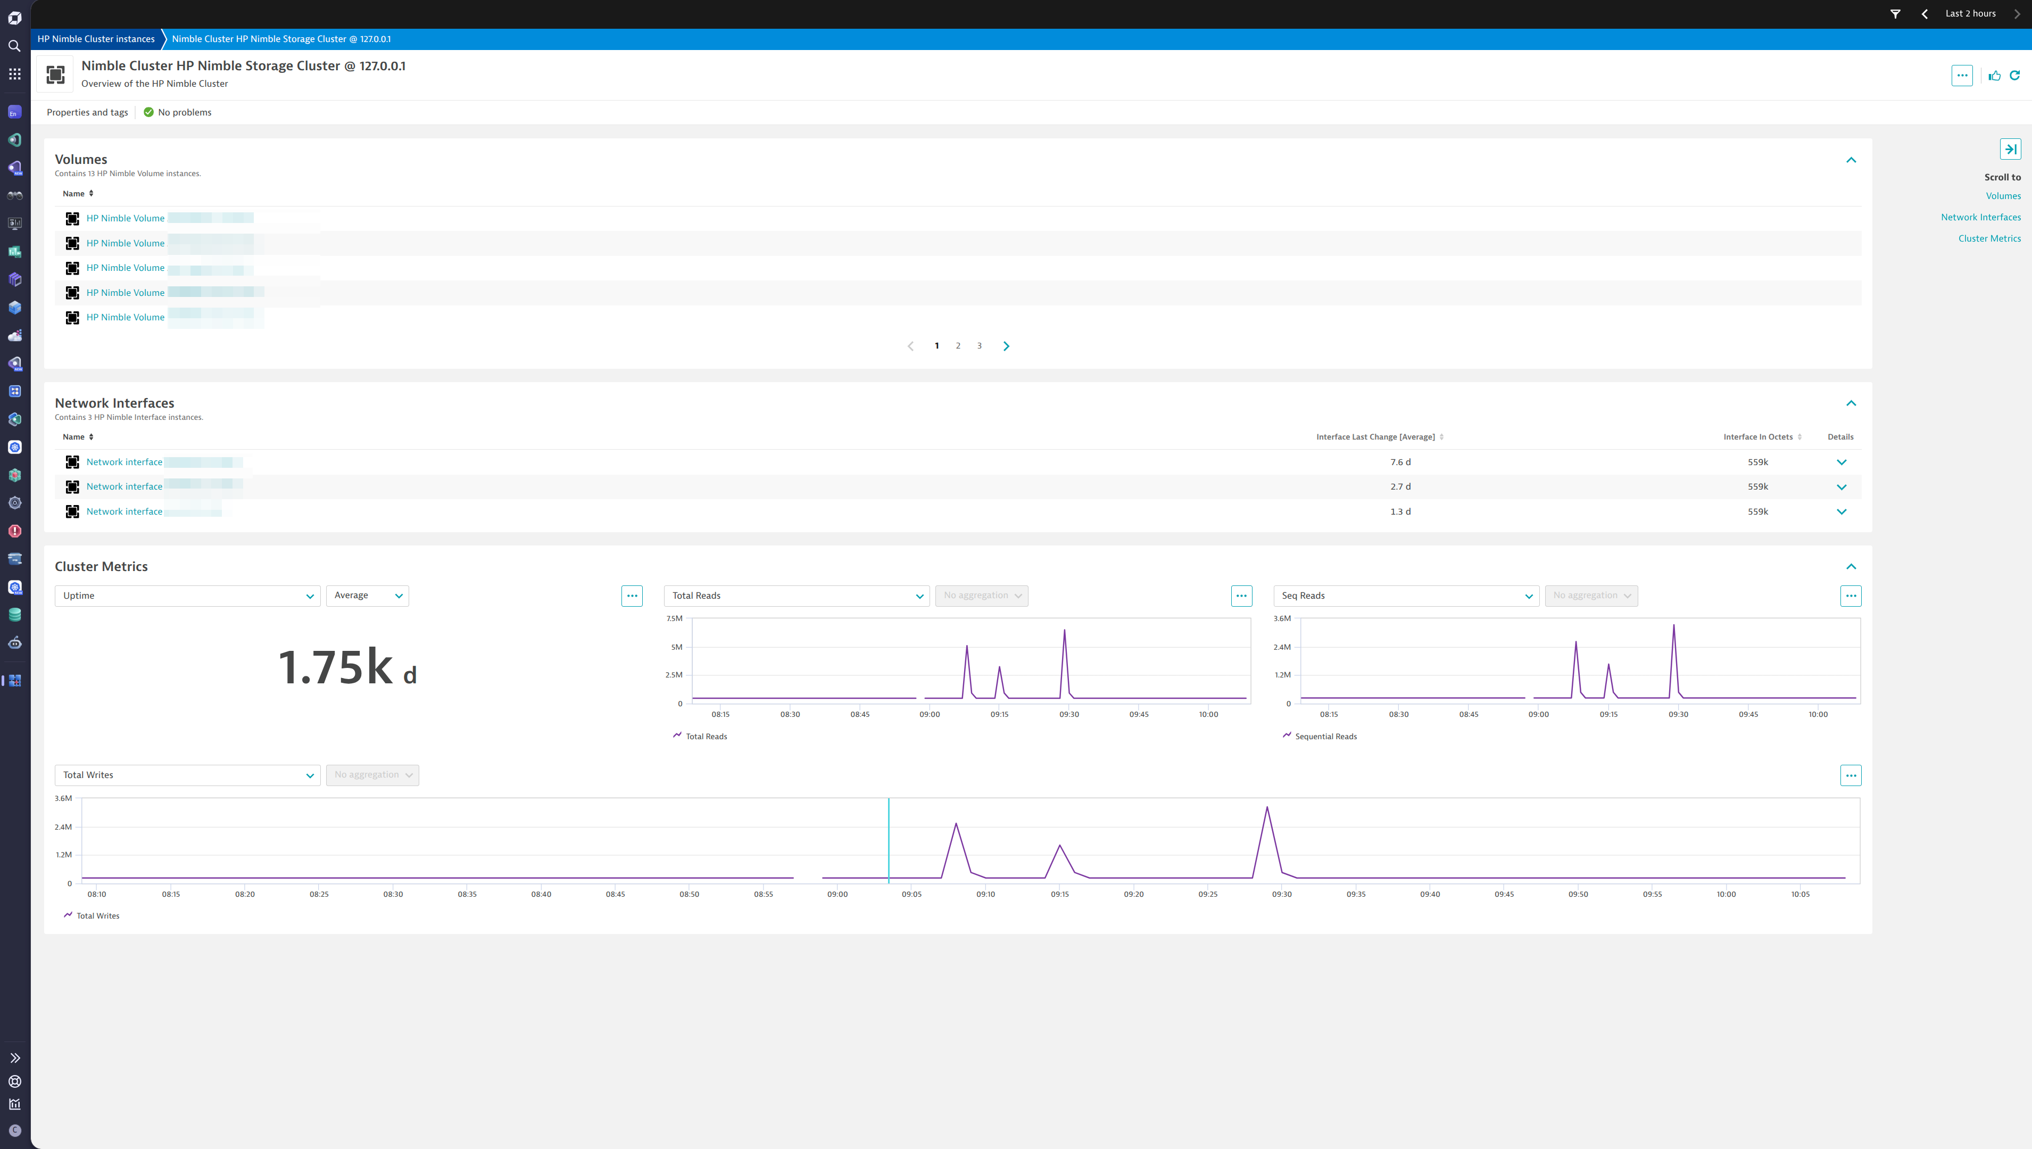The image size is (2032, 1149).
Task: Switch to the Properties and tags tab
Action: click(87, 112)
